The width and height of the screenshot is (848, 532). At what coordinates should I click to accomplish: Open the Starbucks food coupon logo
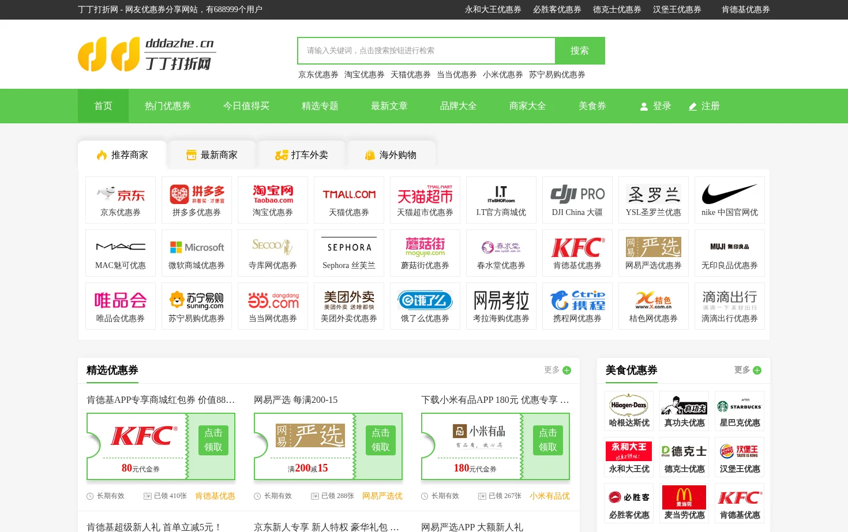(x=740, y=405)
